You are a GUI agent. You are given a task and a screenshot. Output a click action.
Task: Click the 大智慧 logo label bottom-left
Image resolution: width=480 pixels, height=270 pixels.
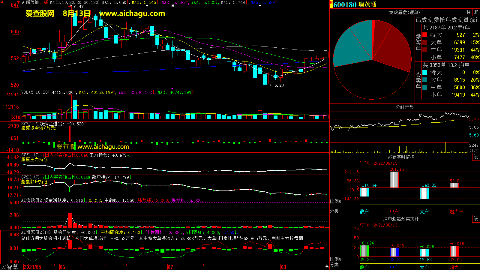10,267
